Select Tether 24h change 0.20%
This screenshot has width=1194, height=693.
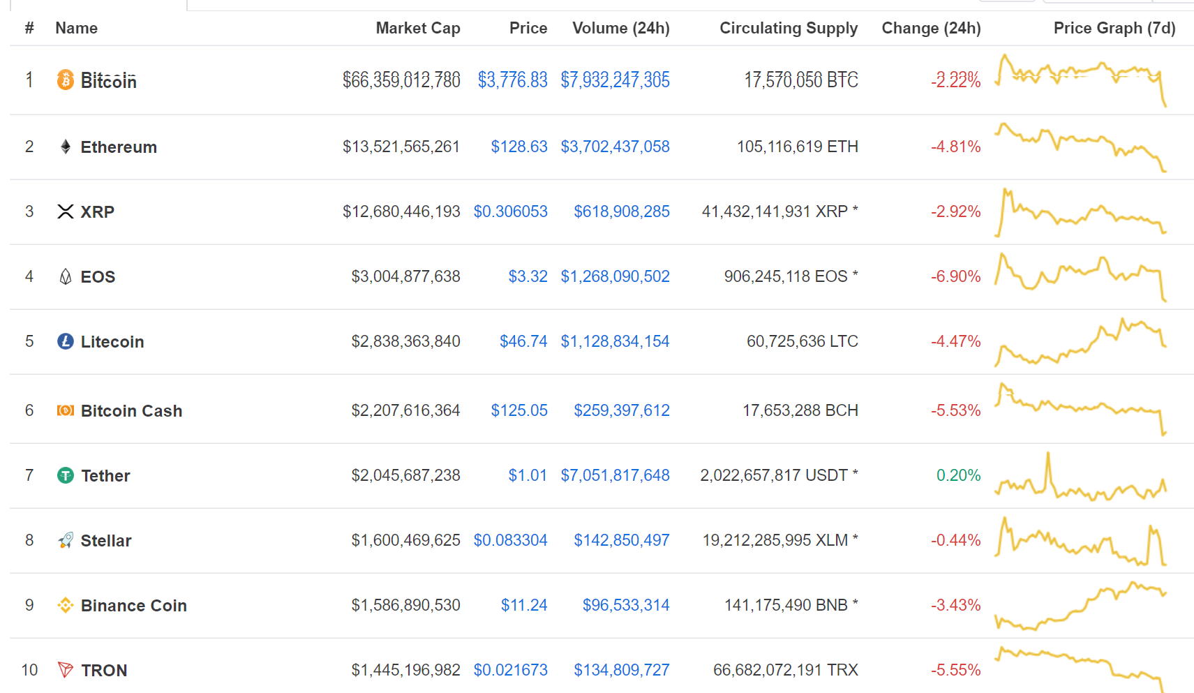click(958, 475)
